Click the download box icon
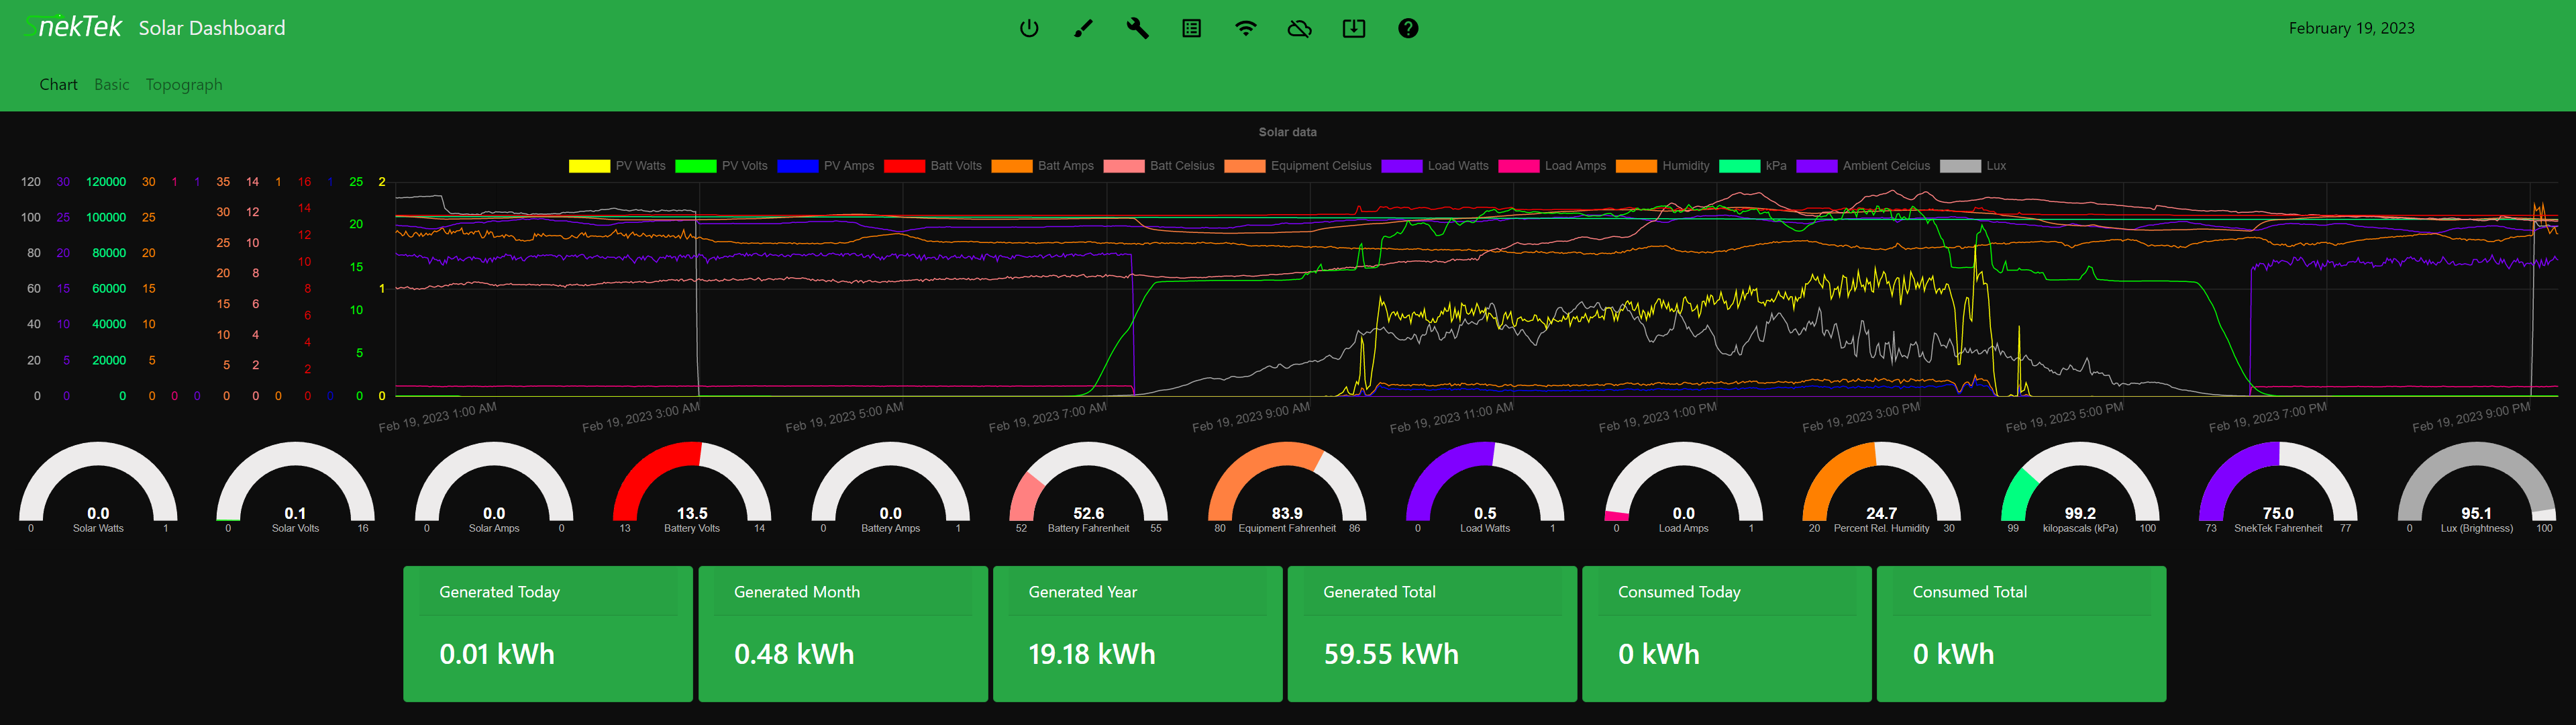 (1353, 29)
